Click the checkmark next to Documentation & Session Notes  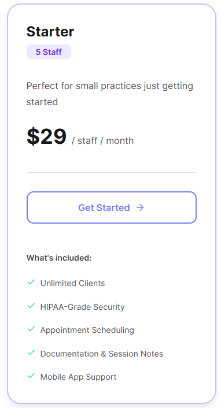(31, 353)
